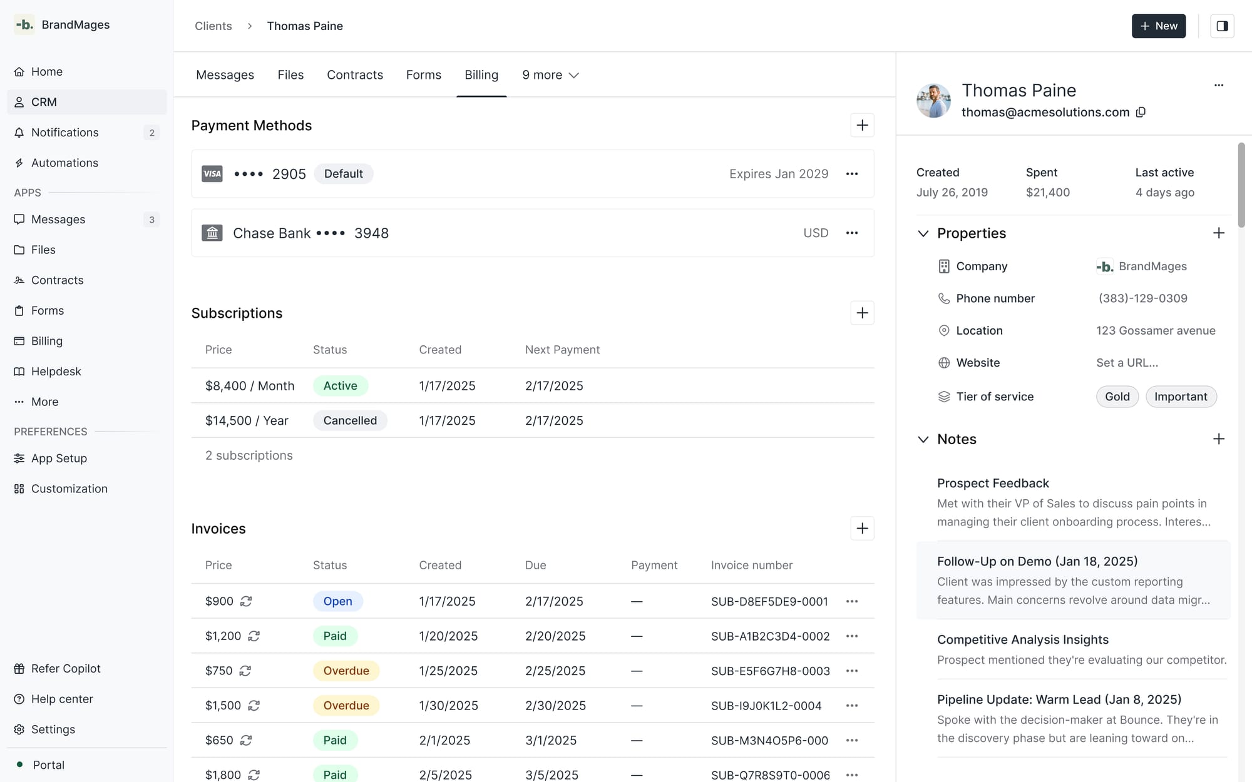Open options for Visa card 2905

point(851,174)
